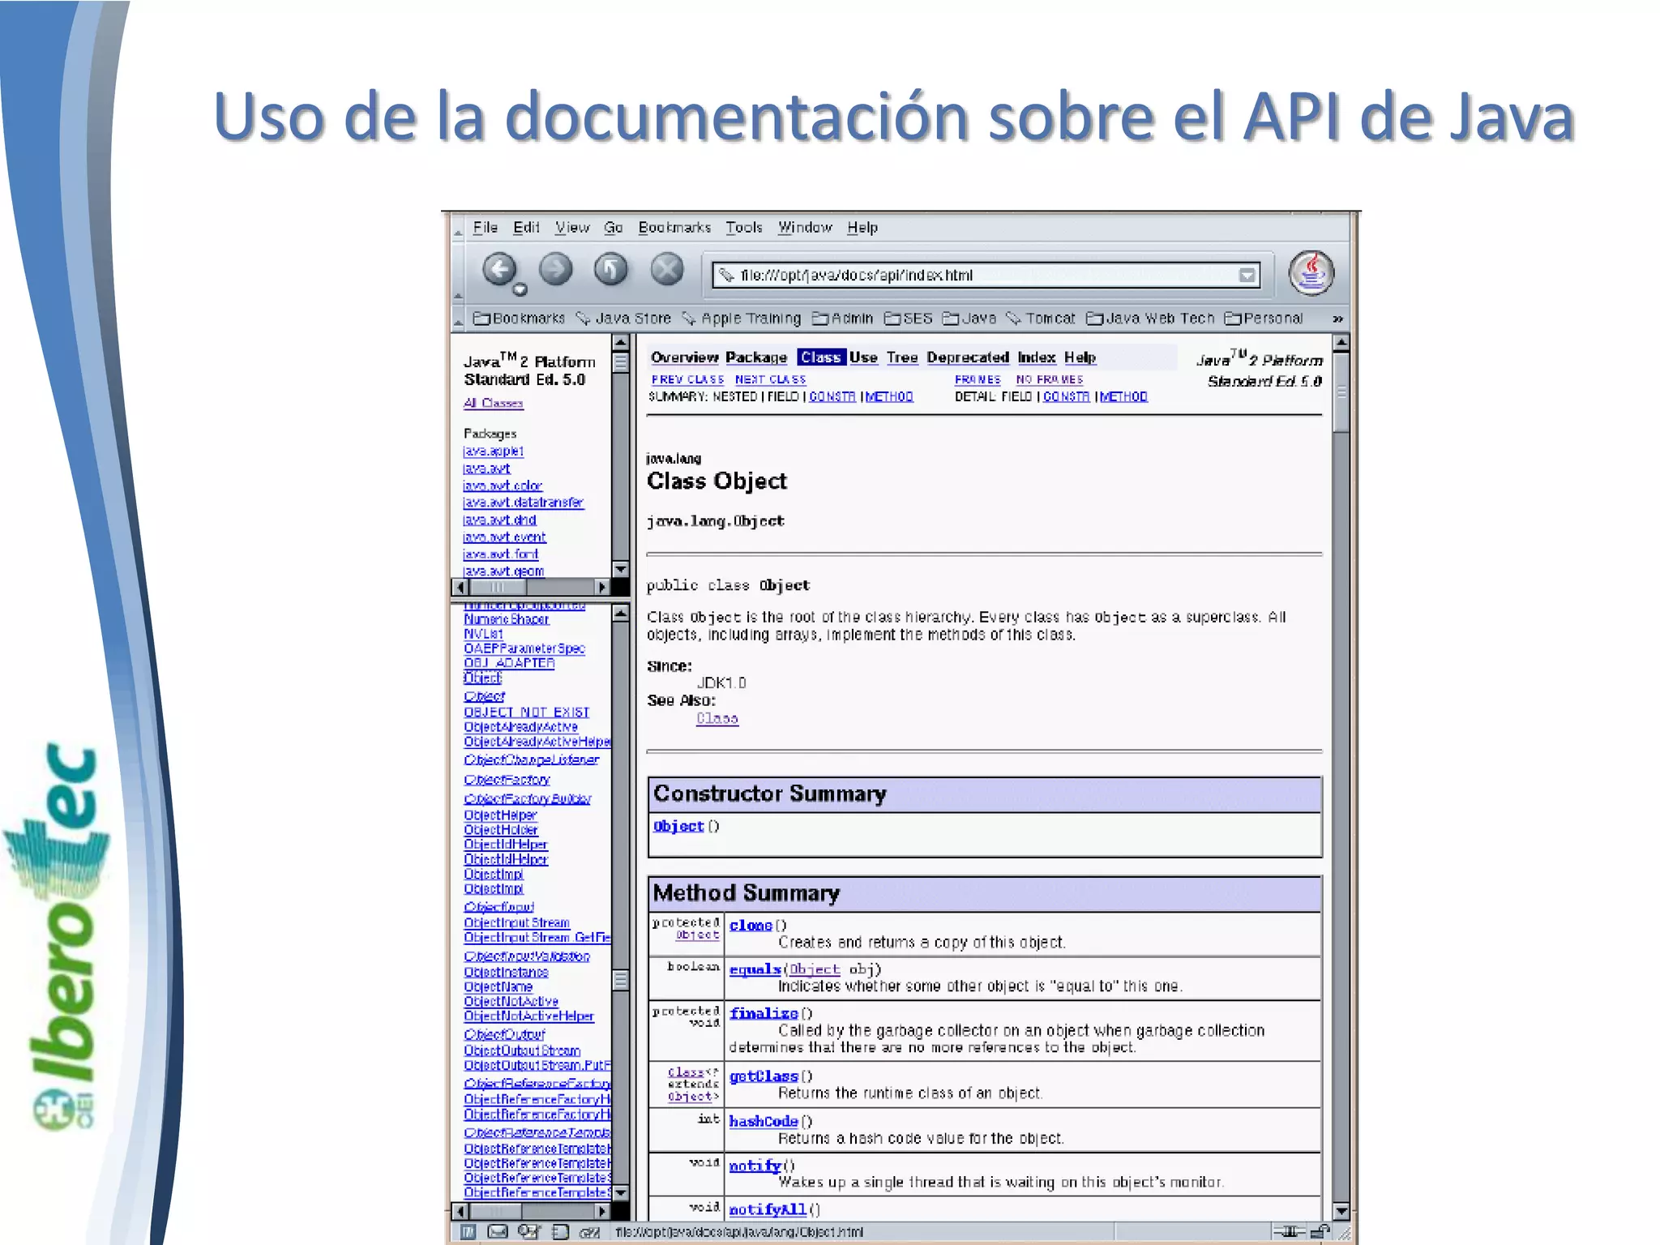
Task: Switch to the Overview tab in the docs
Action: pos(684,357)
